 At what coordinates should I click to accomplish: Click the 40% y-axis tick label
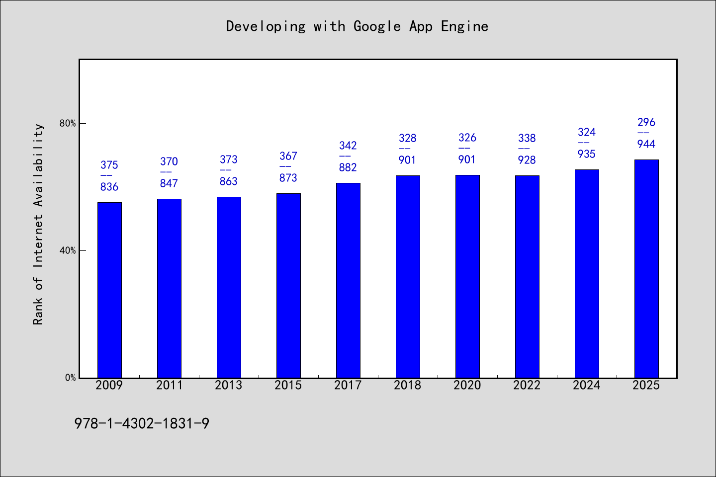click(x=68, y=250)
